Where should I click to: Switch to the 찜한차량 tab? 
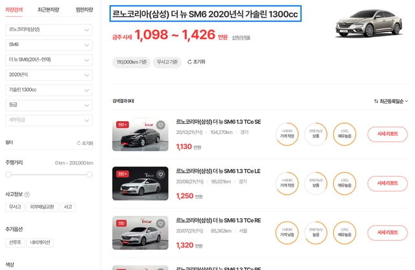tap(84, 10)
